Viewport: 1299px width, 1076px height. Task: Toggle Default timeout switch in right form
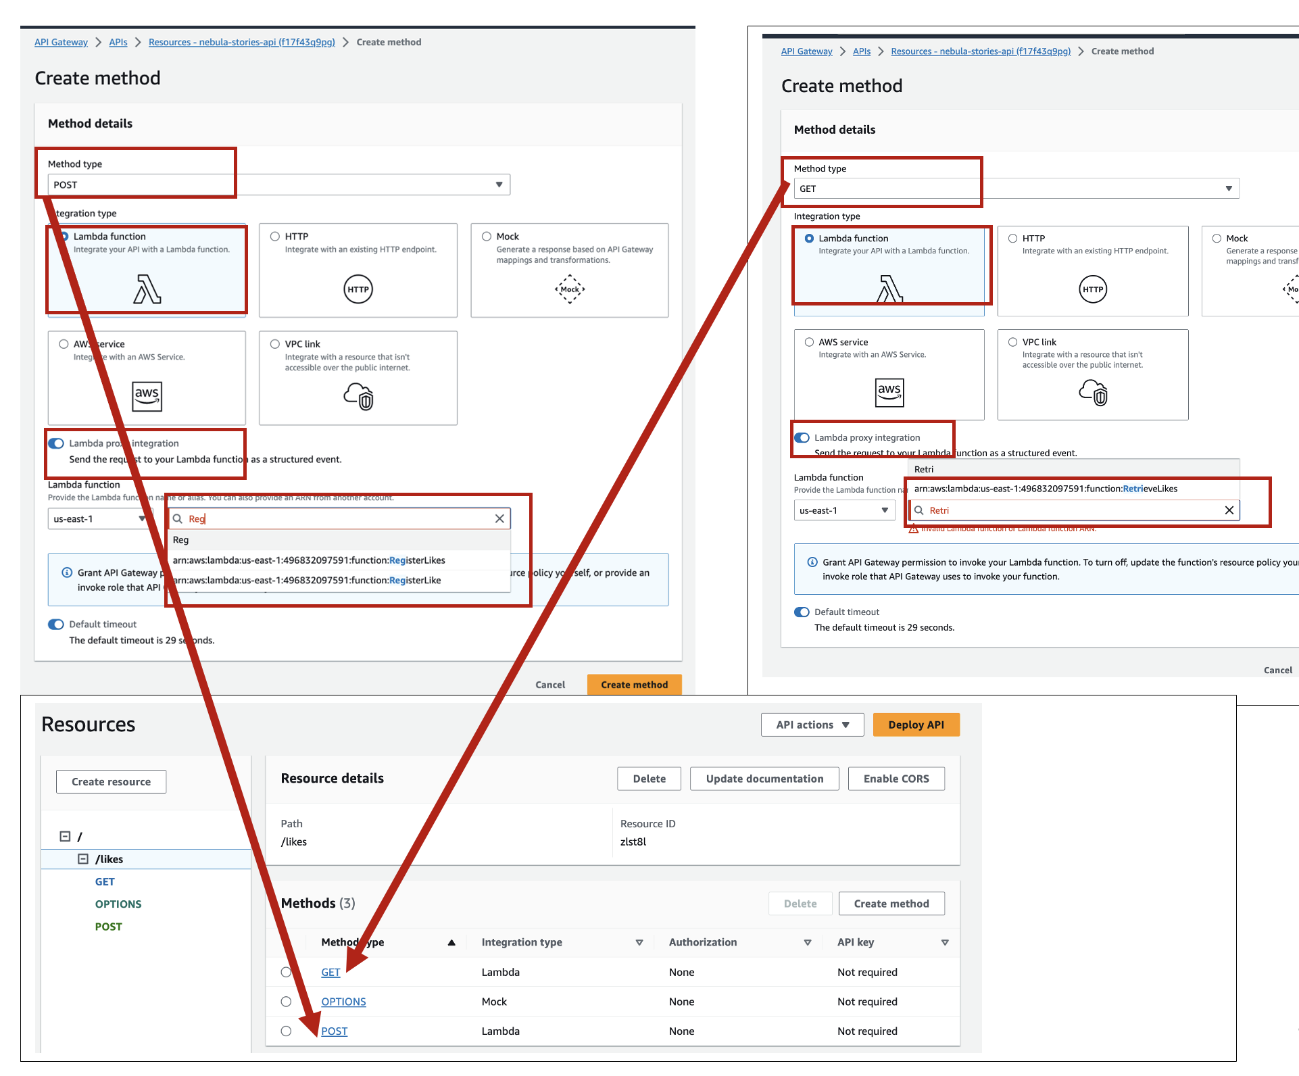point(802,612)
